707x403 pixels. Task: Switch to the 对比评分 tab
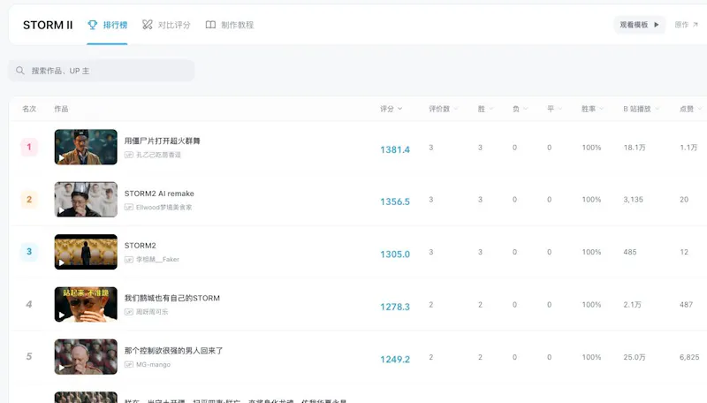(x=166, y=25)
